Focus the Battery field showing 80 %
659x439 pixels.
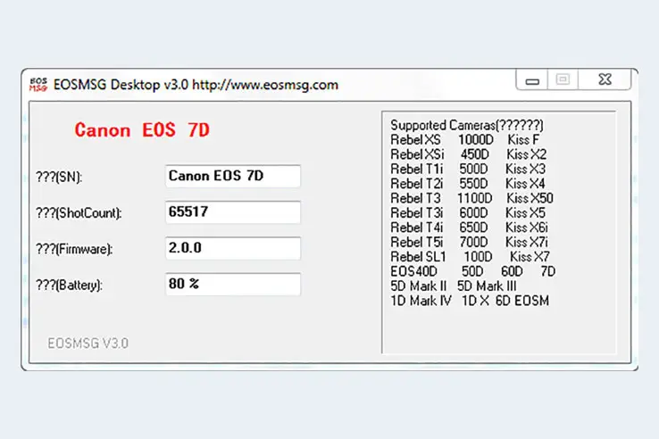[x=233, y=285]
